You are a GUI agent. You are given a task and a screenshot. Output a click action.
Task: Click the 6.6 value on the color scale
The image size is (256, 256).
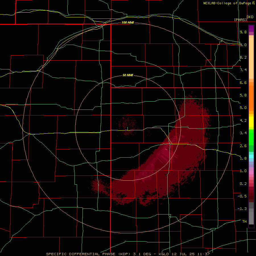click(243, 82)
